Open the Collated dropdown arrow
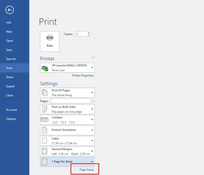The image size is (204, 175). 92,120
